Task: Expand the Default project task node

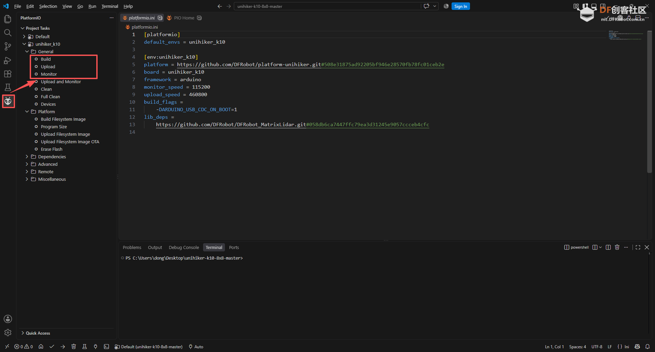Action: pyautogui.click(x=24, y=36)
